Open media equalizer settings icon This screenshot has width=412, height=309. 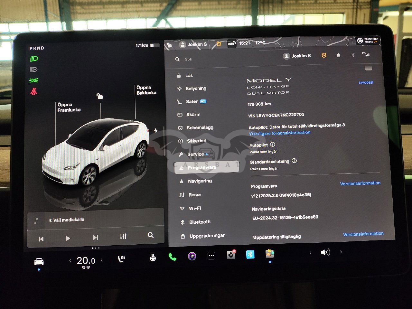coord(123,237)
